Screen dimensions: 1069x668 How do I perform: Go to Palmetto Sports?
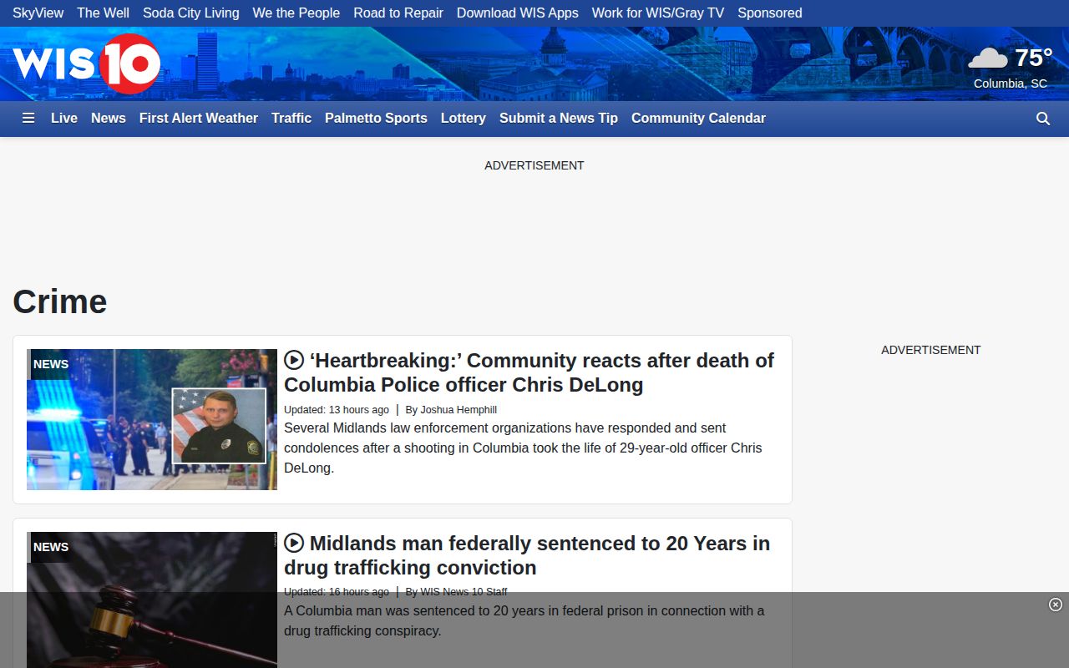tap(376, 119)
